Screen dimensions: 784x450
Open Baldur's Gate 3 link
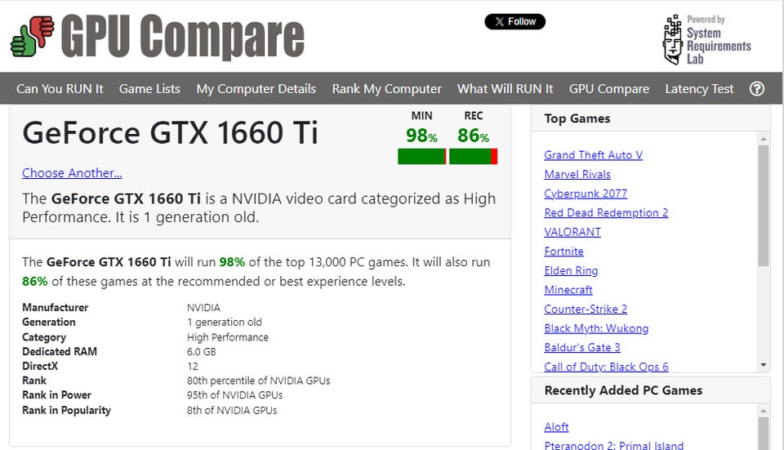pos(582,347)
